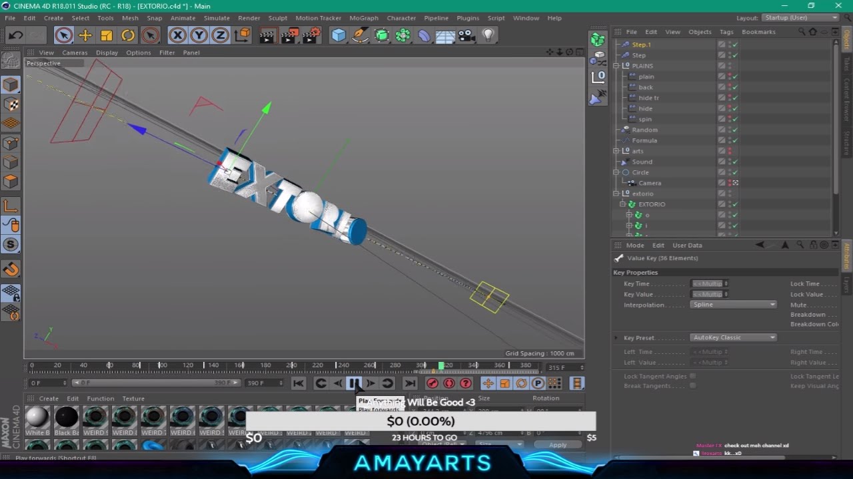Toggle the Sound effector enable checkmark
This screenshot has height=479, width=853.
click(x=735, y=162)
